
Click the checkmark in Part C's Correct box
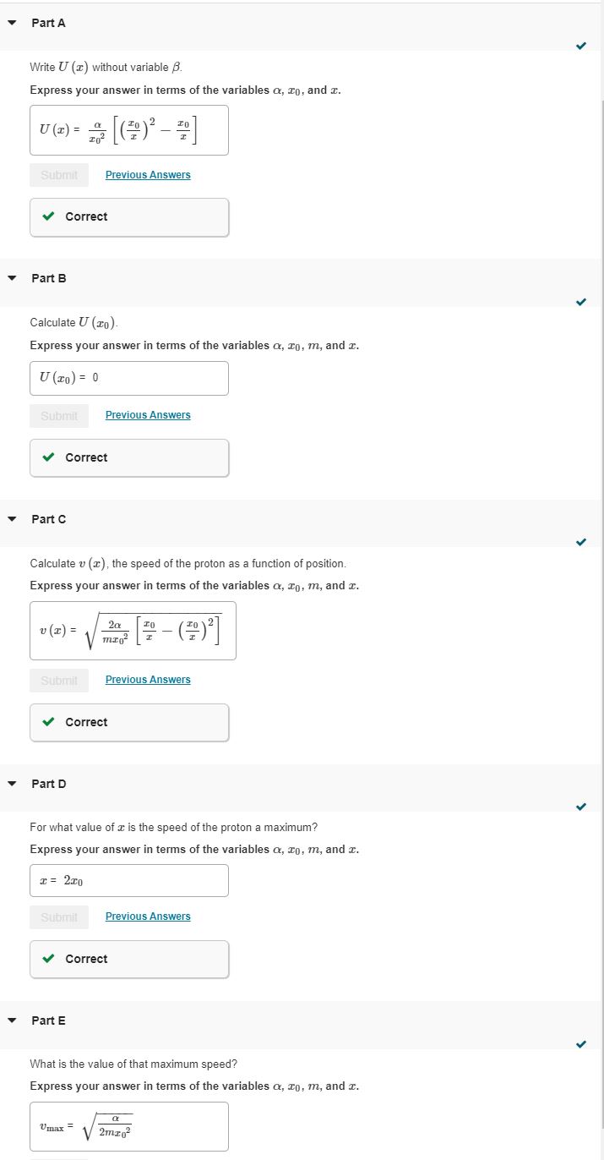49,722
